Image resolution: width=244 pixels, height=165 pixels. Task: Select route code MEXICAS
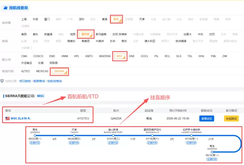(42, 71)
